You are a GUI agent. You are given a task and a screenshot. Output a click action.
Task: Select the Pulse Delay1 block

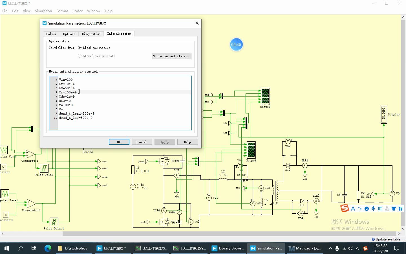tap(54, 222)
